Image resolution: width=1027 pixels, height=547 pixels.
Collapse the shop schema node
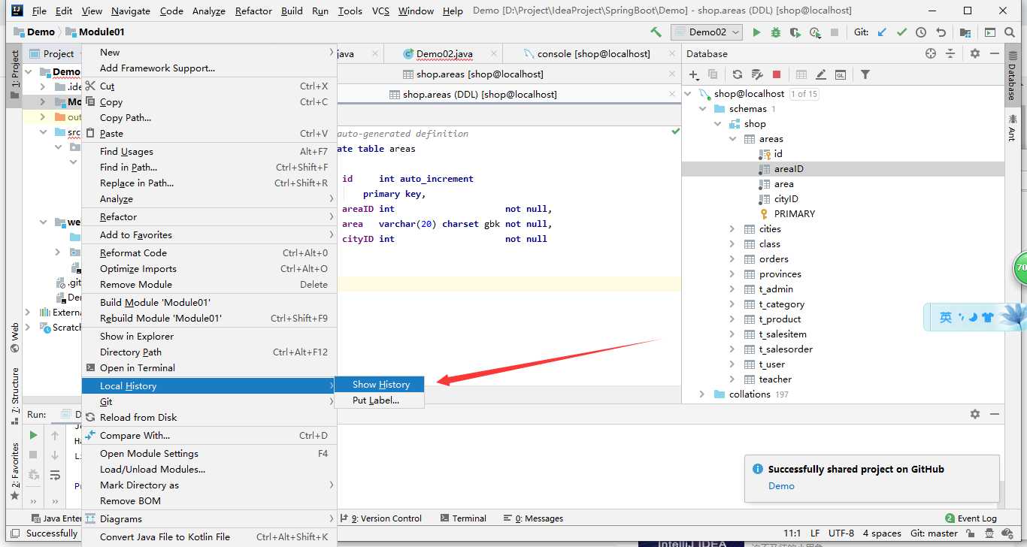717,124
